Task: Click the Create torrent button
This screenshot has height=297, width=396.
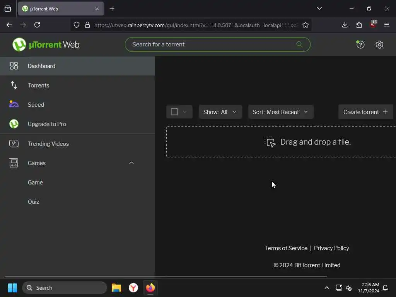Action: coord(365,112)
